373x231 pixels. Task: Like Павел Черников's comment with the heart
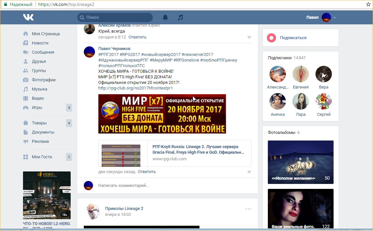[x=249, y=172]
